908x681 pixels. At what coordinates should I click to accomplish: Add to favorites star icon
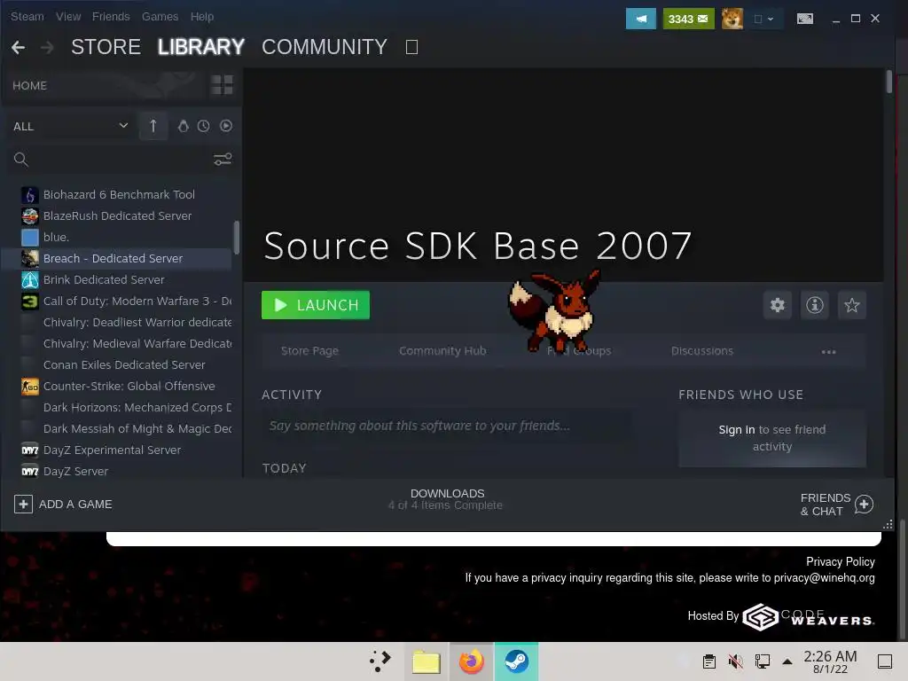pos(852,305)
